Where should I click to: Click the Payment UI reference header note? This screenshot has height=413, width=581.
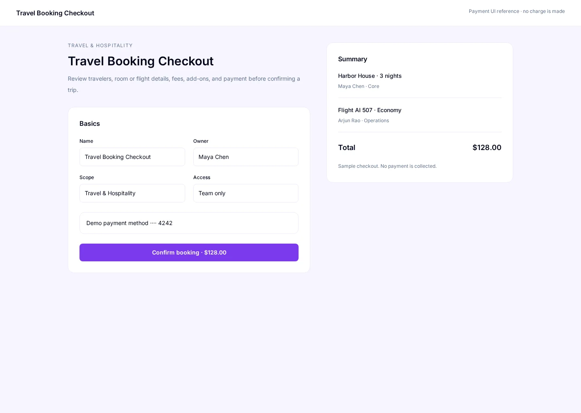pos(517,11)
